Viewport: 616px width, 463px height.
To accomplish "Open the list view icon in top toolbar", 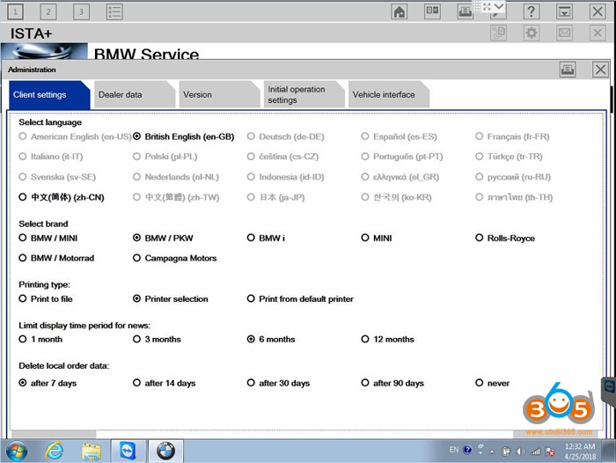I will tap(114, 11).
